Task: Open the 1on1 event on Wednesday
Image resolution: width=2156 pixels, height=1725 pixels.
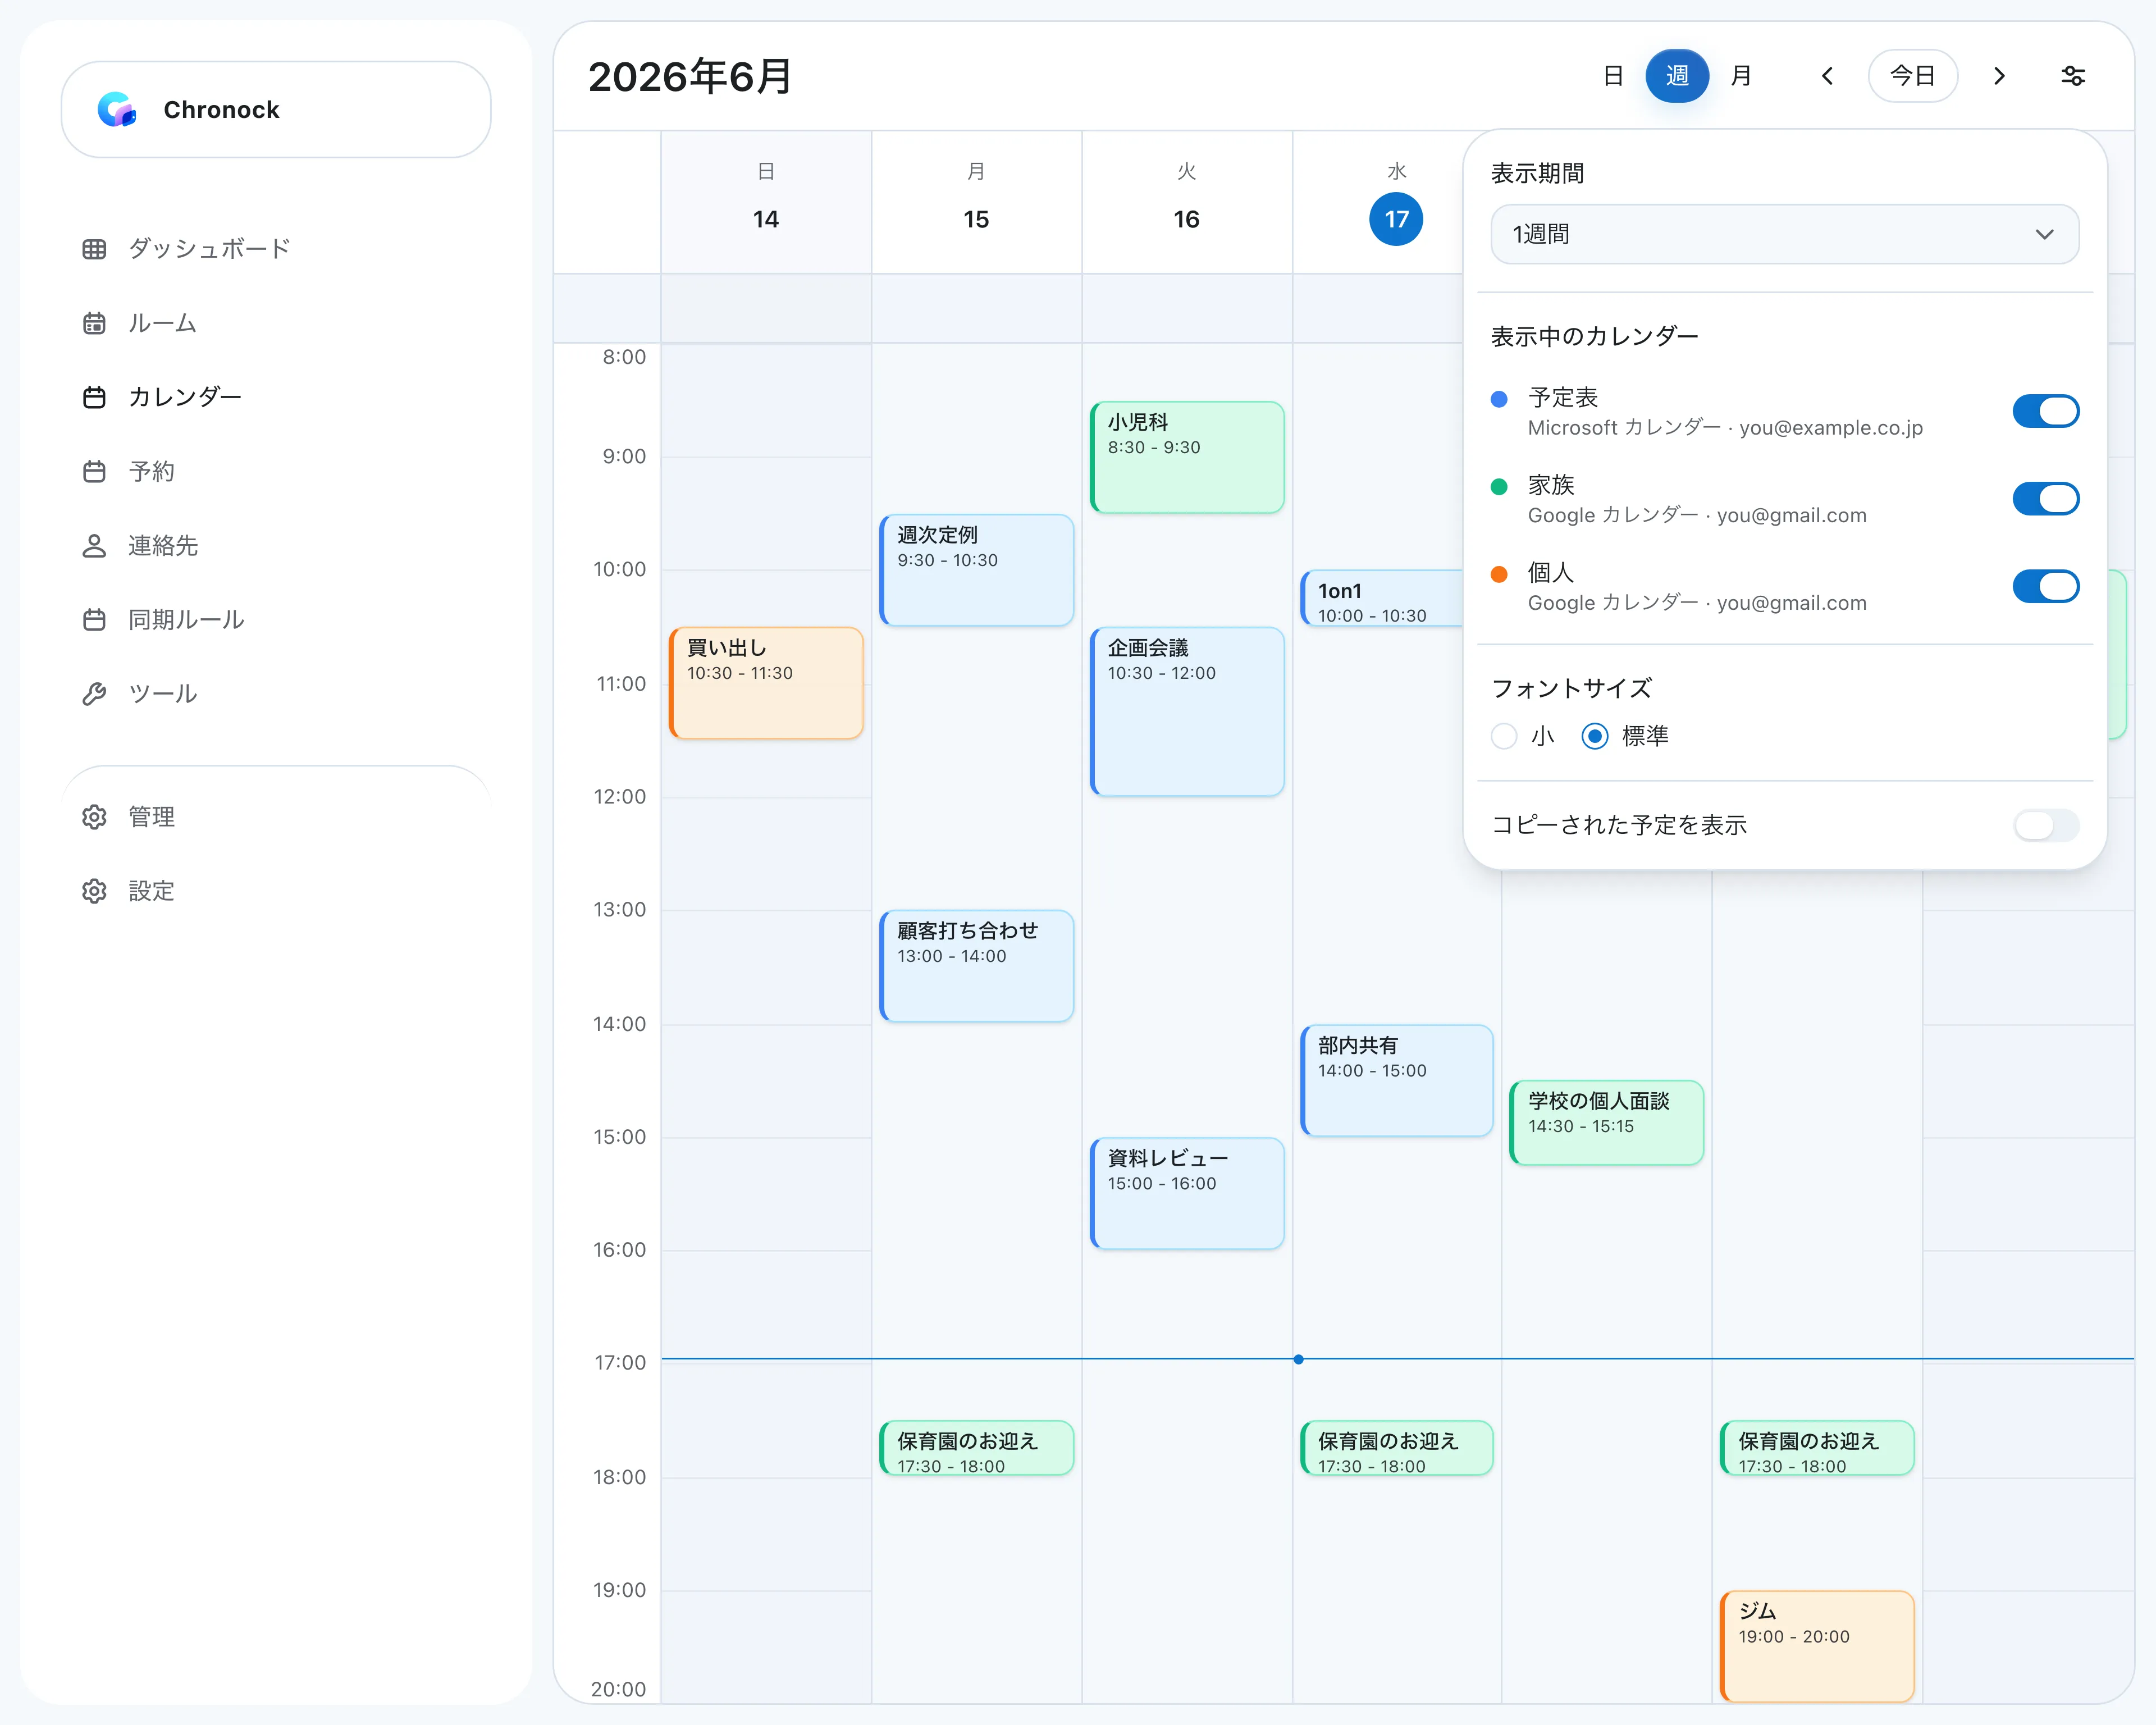Action: 1382,598
